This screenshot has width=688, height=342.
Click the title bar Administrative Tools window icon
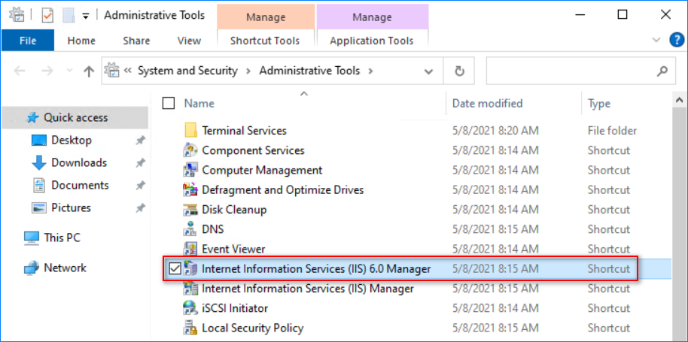17,15
